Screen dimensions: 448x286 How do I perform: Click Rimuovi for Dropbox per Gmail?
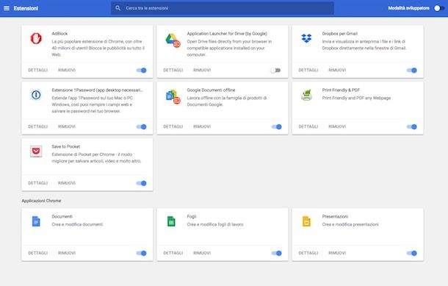(x=337, y=70)
